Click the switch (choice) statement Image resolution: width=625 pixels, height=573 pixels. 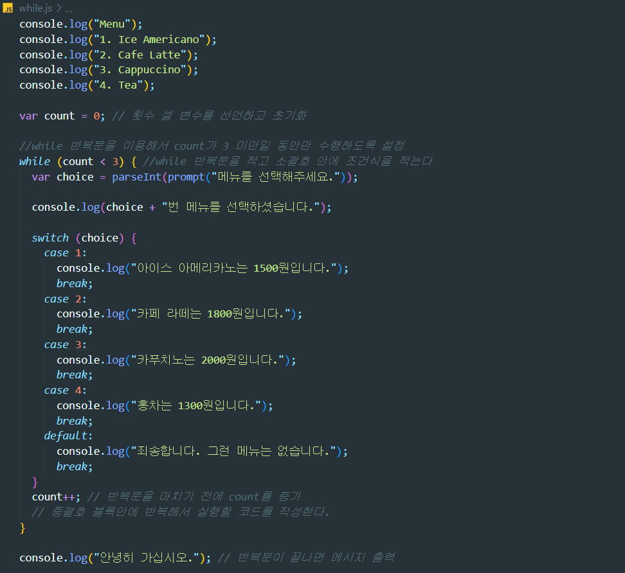point(78,238)
